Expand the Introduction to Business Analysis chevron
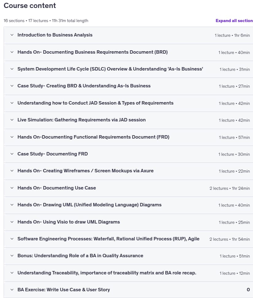This screenshot has width=253, height=298. [x=12, y=35]
